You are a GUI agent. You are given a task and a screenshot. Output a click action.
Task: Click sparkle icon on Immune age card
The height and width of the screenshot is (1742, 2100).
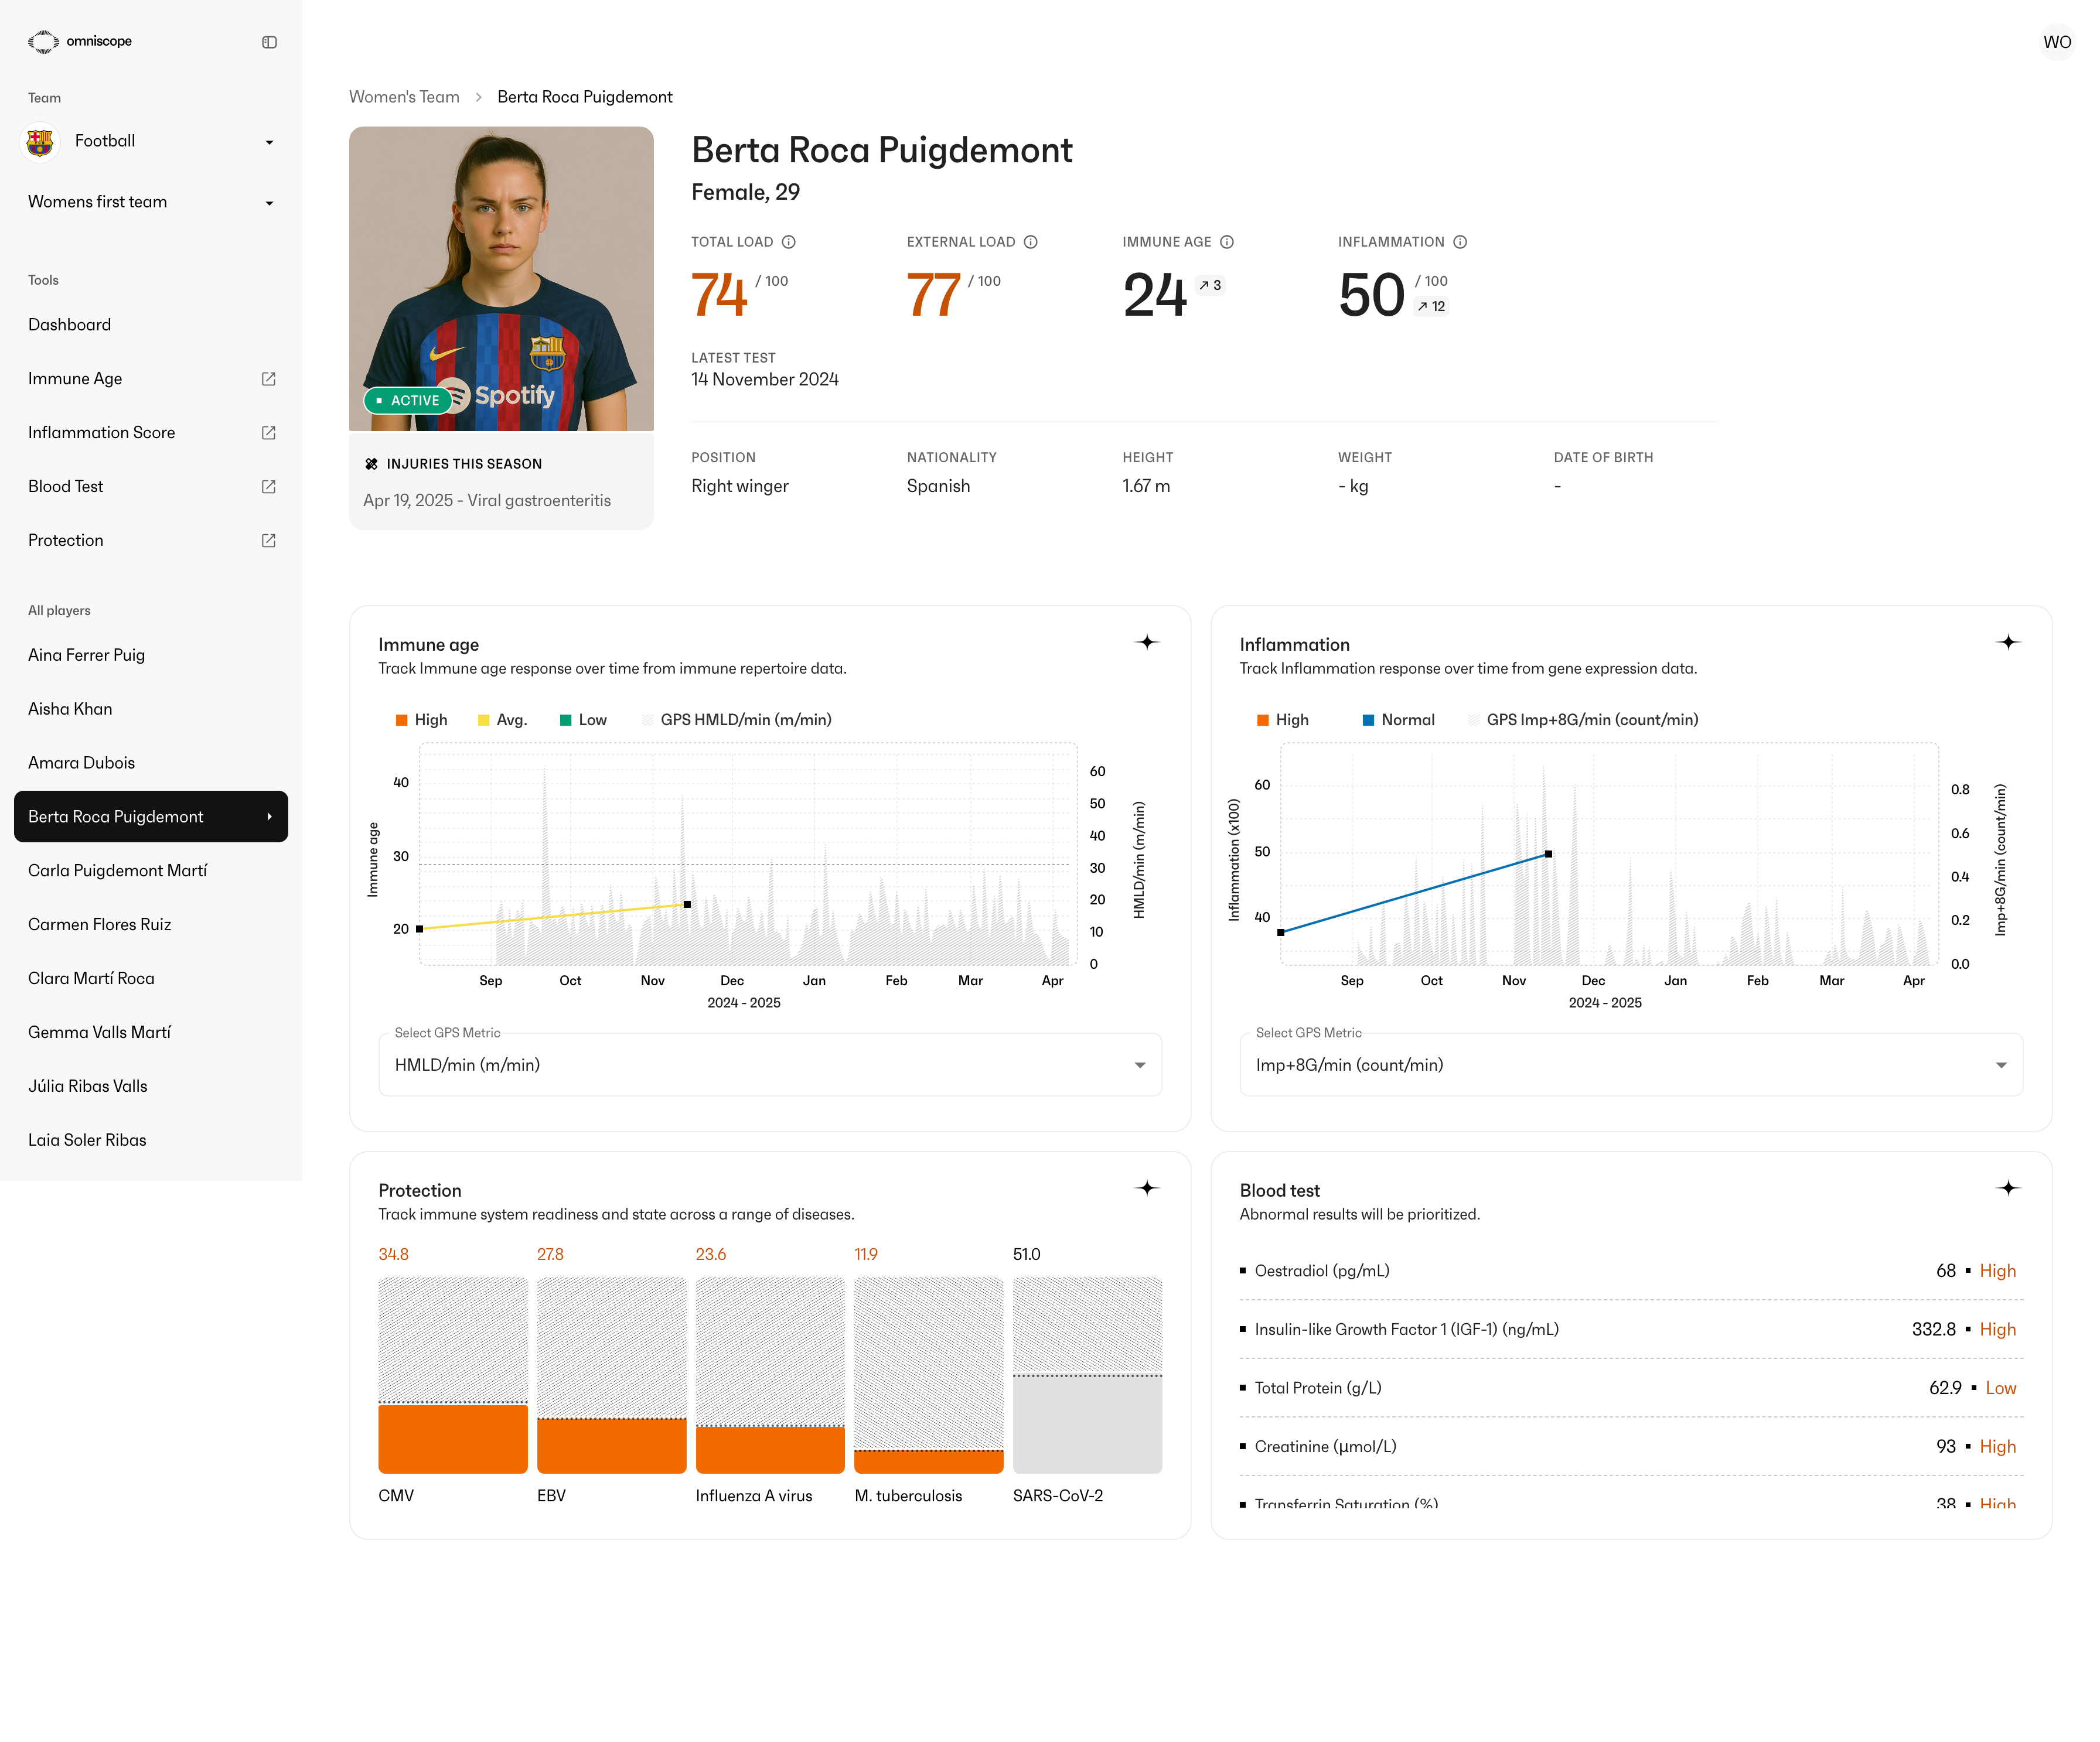tap(1147, 643)
